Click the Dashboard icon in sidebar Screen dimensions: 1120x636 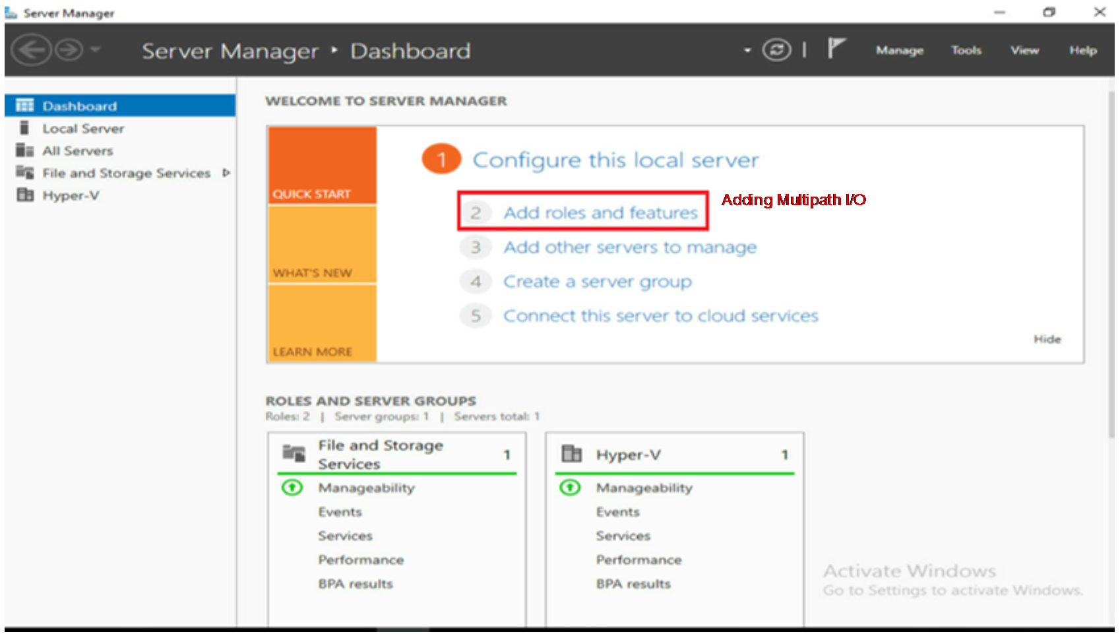[x=25, y=106]
